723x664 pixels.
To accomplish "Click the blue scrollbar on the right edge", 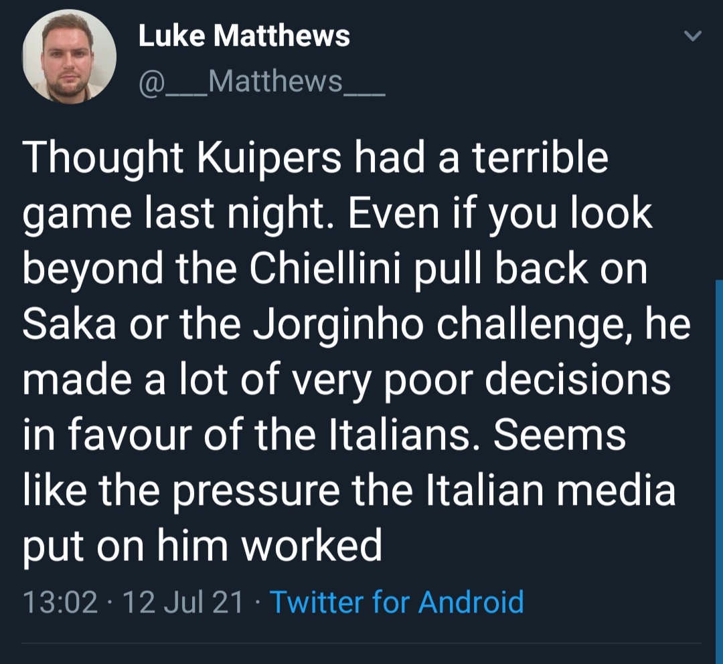I will click(719, 471).
